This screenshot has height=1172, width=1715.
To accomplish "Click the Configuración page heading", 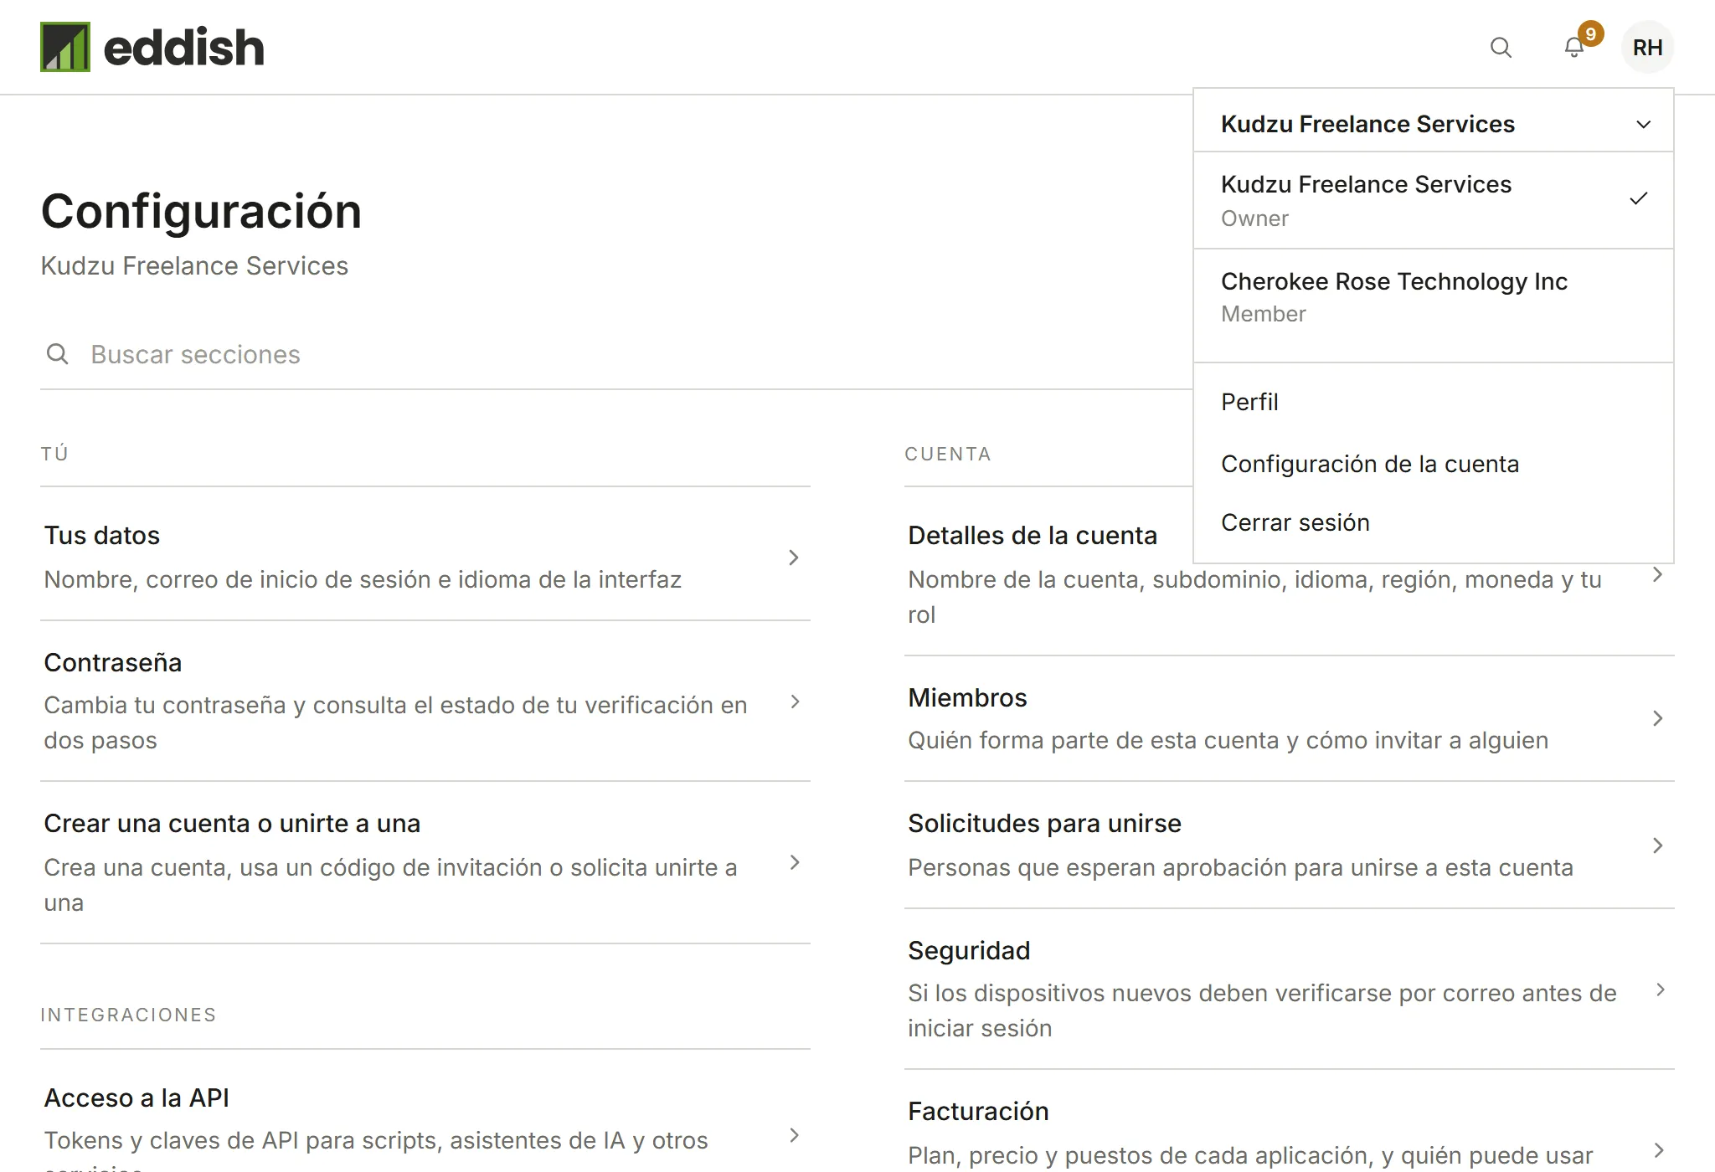I will [x=201, y=211].
